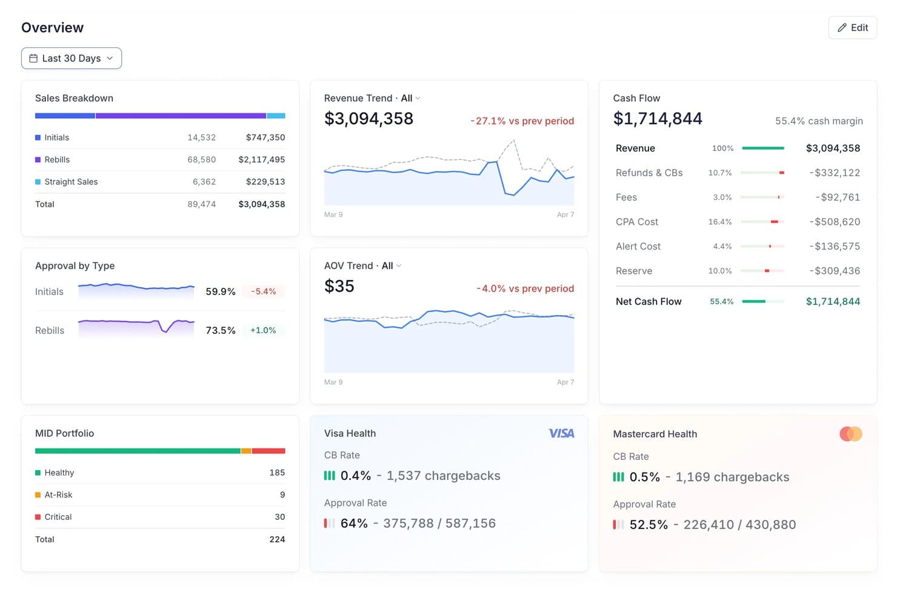The image size is (897, 598).
Task: Click the Straight Sales count 6,362
Action: (204, 182)
